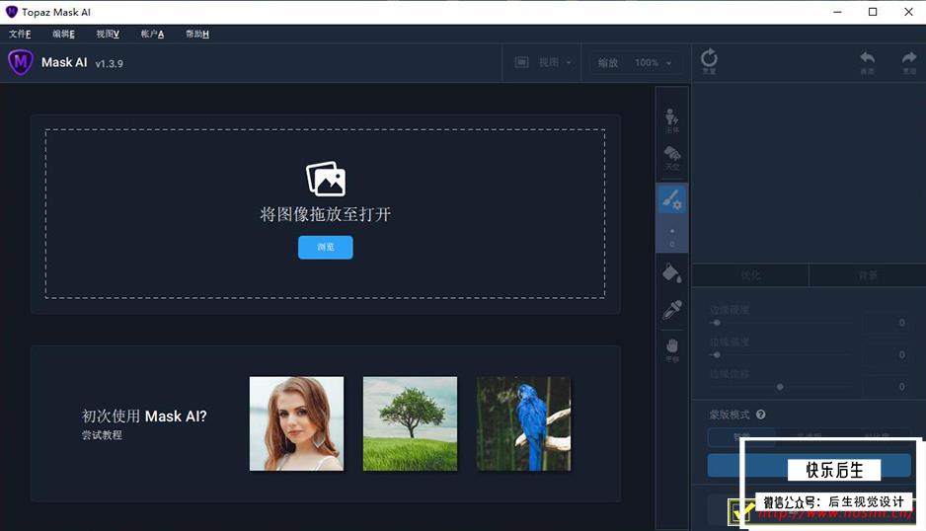Switch to the left refine tab
926x531 pixels.
tap(750, 275)
